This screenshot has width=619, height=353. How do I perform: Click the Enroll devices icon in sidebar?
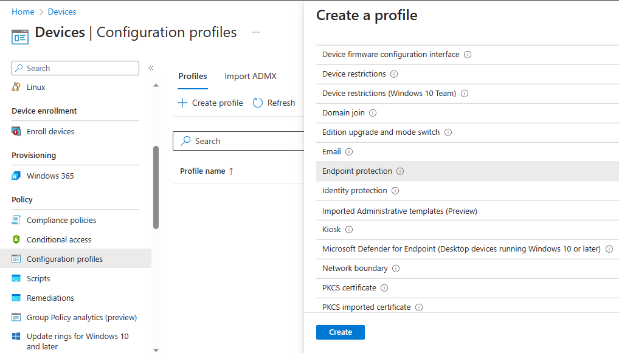pos(16,132)
